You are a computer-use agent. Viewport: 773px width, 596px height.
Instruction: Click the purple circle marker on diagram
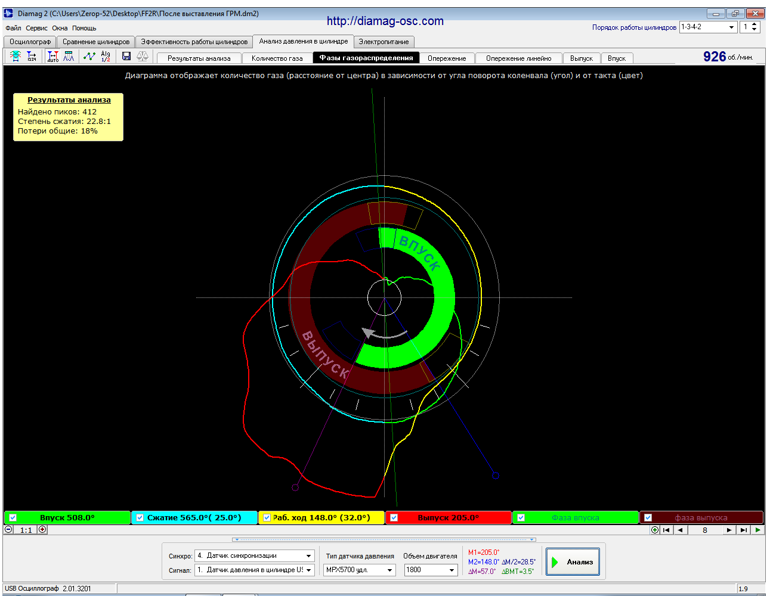tap(295, 488)
